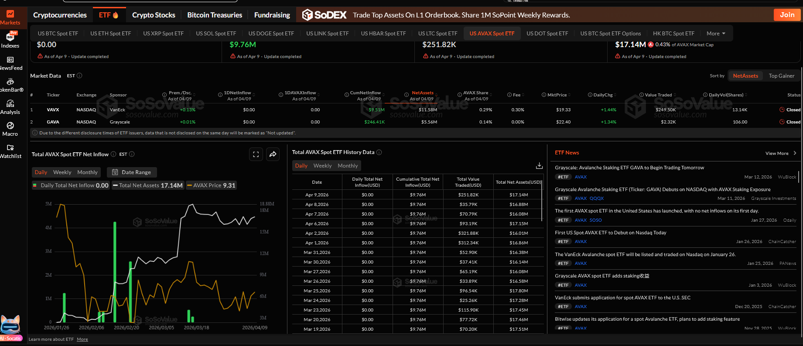This screenshot has width=803, height=346.
Task: Toggle Total Net Assets legend series
Action: [x=148, y=185]
